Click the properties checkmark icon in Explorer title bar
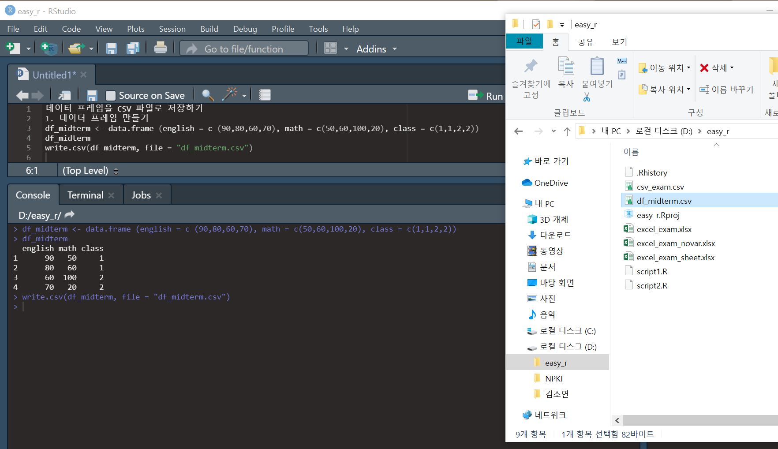This screenshot has height=449, width=778. click(x=536, y=24)
